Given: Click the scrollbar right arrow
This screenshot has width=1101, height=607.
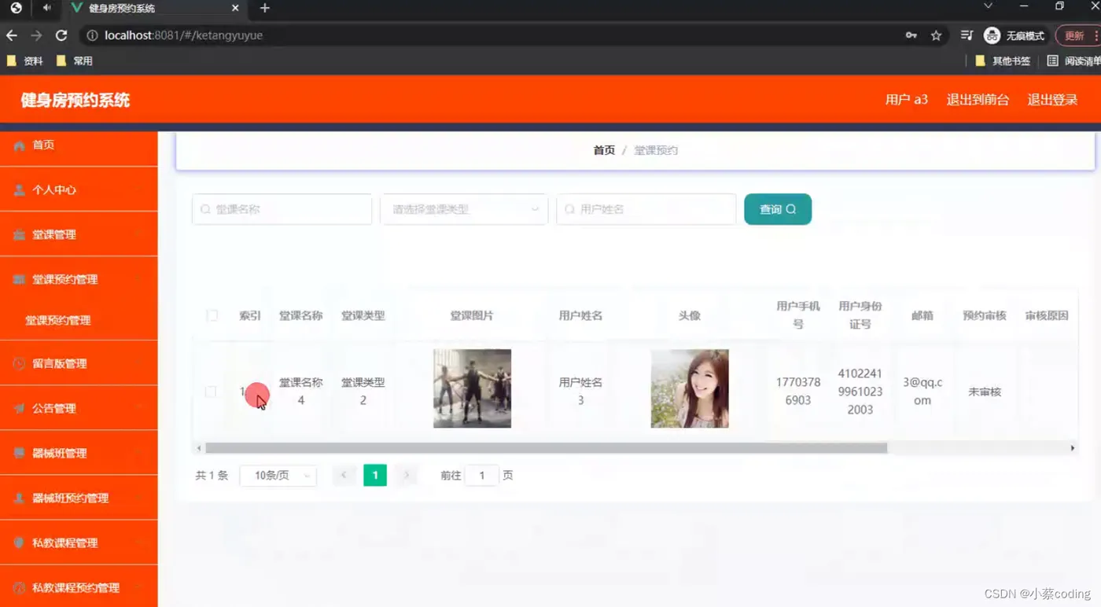Looking at the screenshot, I should (1073, 448).
